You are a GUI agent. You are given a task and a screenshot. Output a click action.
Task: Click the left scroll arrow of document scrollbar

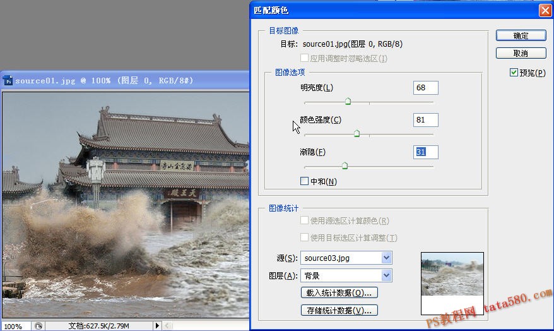167,326
